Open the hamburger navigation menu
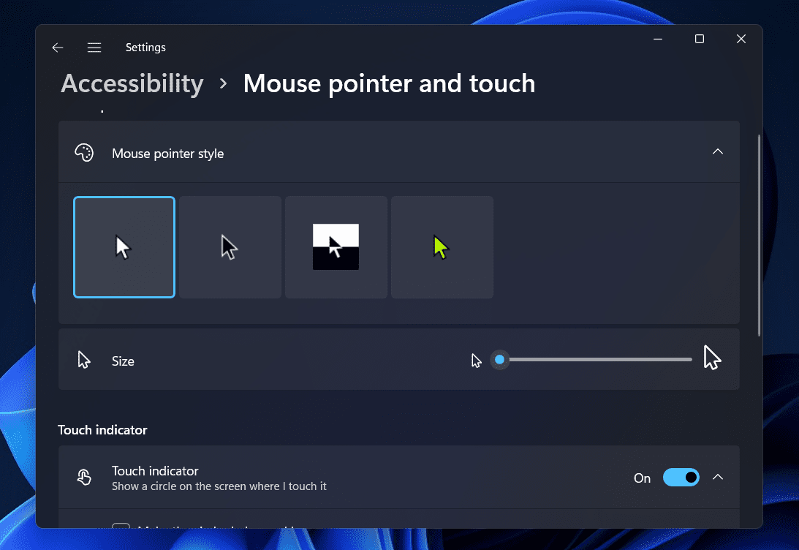799x550 pixels. pyautogui.click(x=94, y=47)
